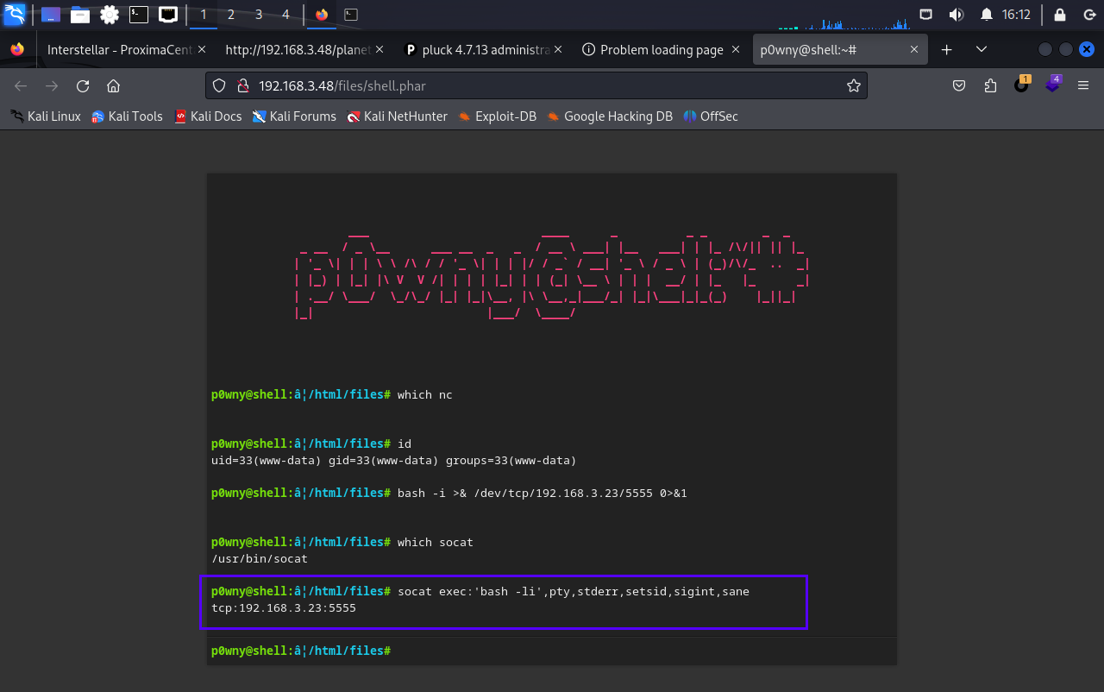The height and width of the screenshot is (692, 1104).
Task: Launch the terminal emulator from the panel
Action: point(138,15)
